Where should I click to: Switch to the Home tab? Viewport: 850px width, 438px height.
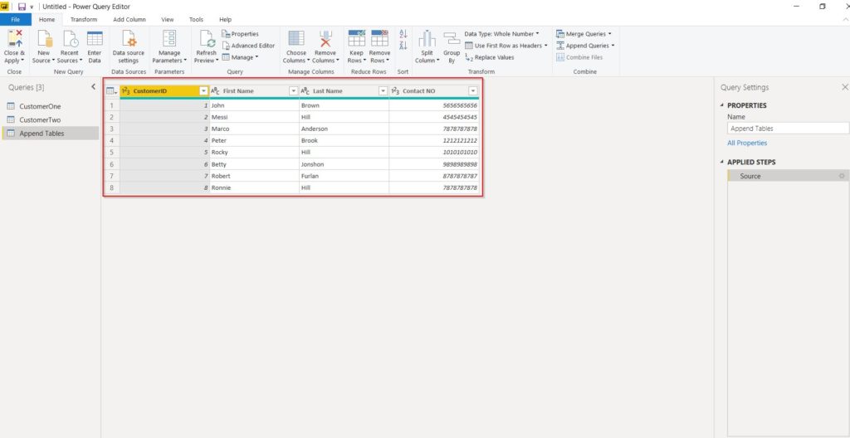pos(46,20)
